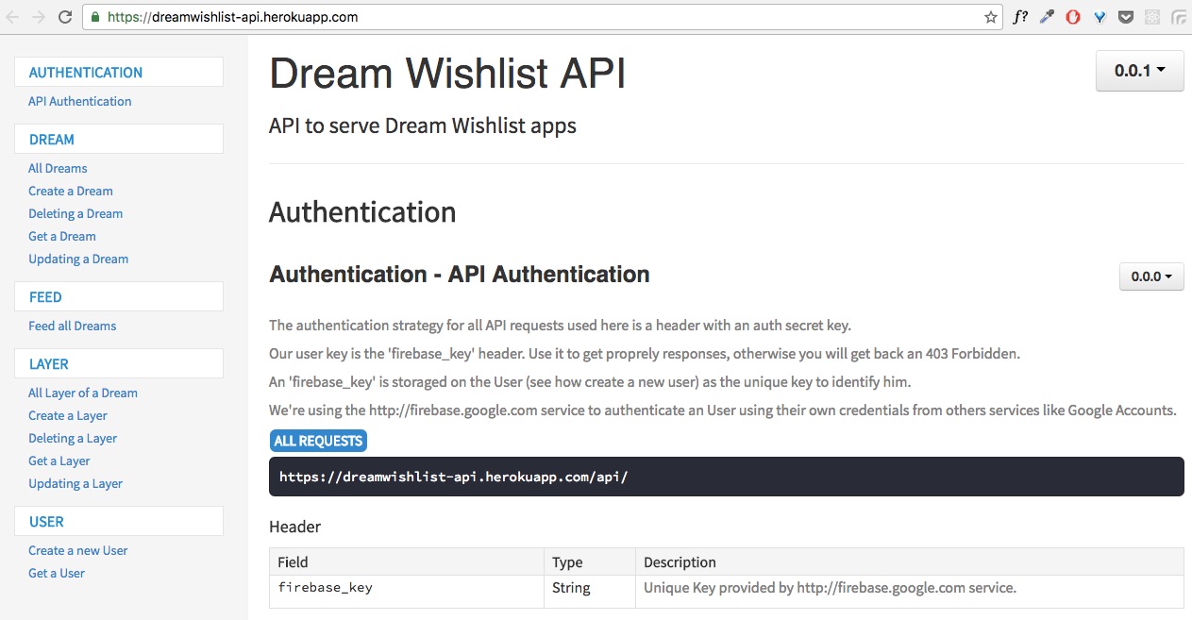Click the green secure padlock icon

click(95, 17)
